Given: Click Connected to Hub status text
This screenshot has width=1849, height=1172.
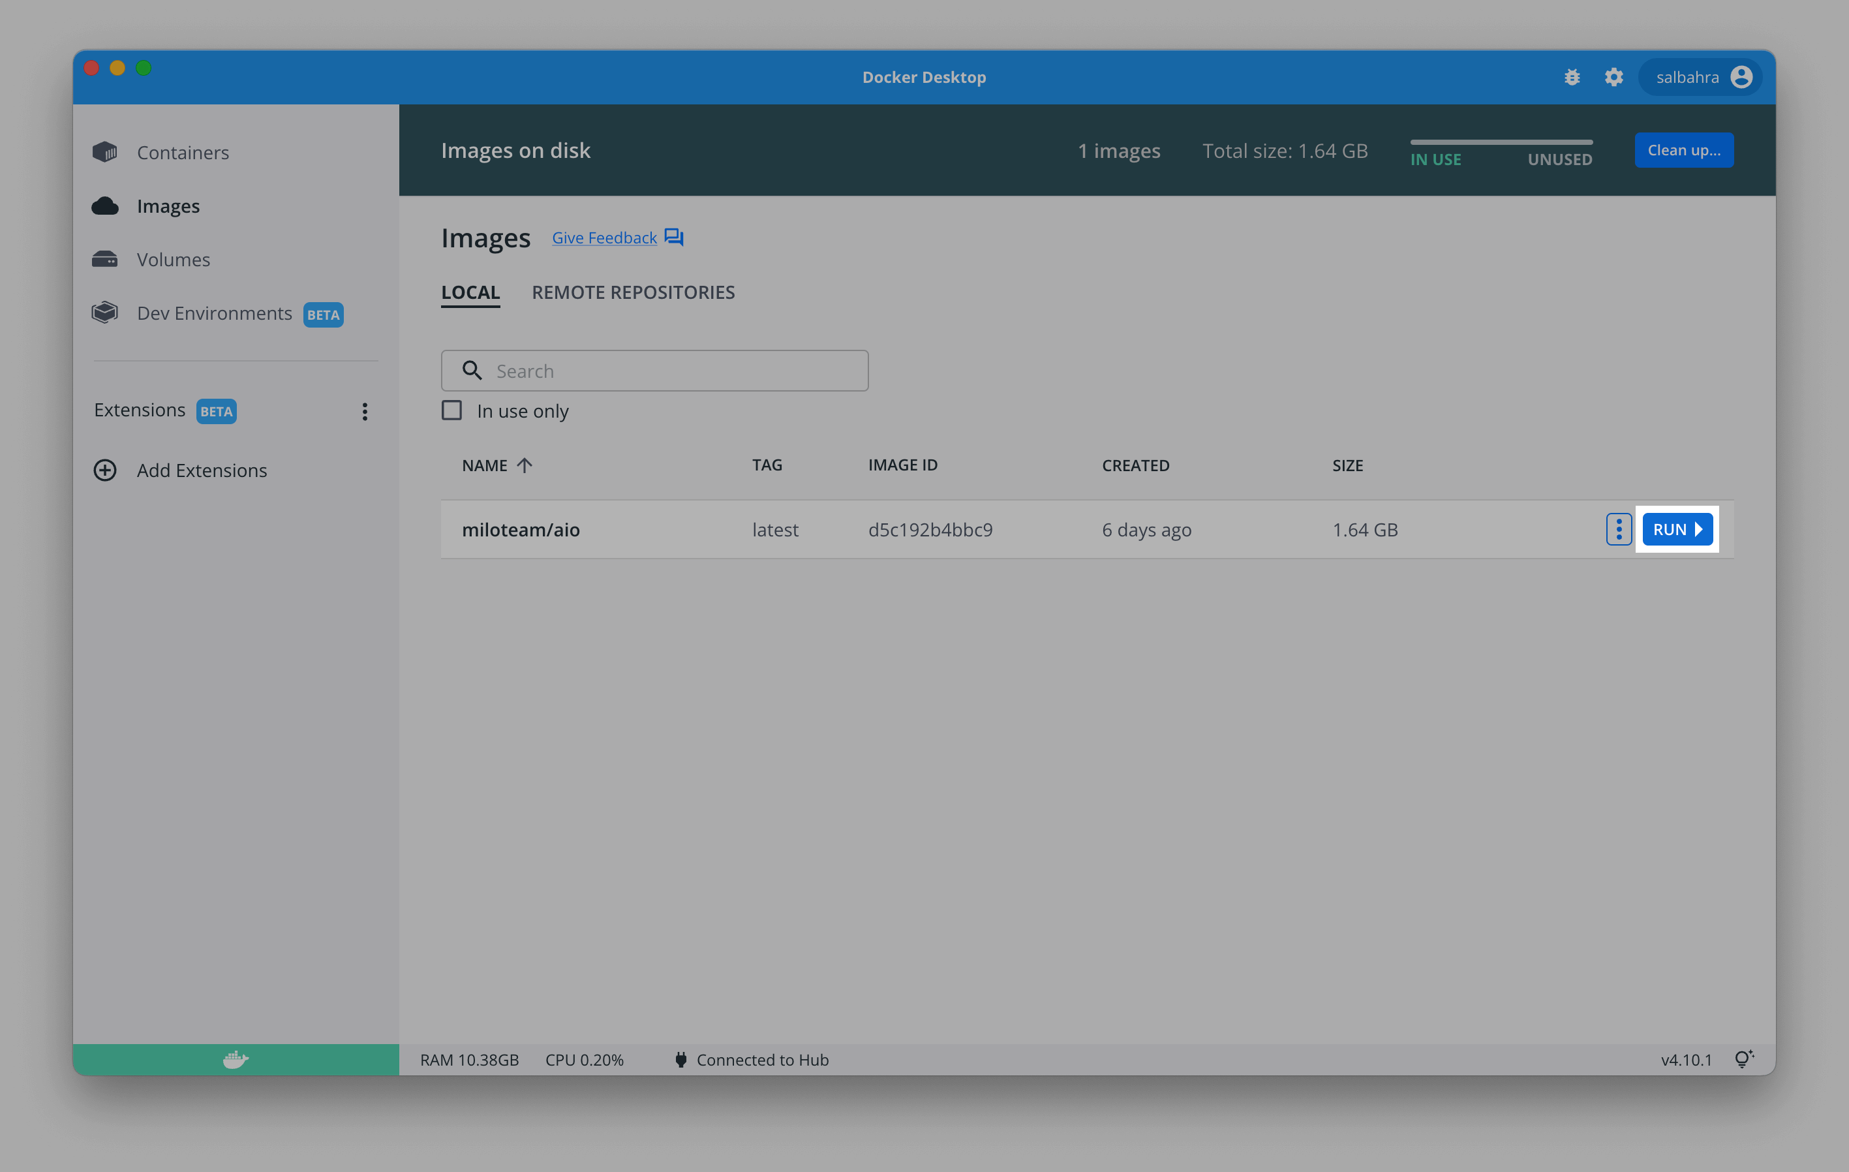Looking at the screenshot, I should (763, 1060).
